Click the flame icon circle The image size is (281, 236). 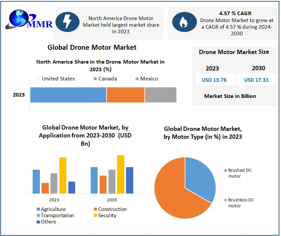click(182, 22)
